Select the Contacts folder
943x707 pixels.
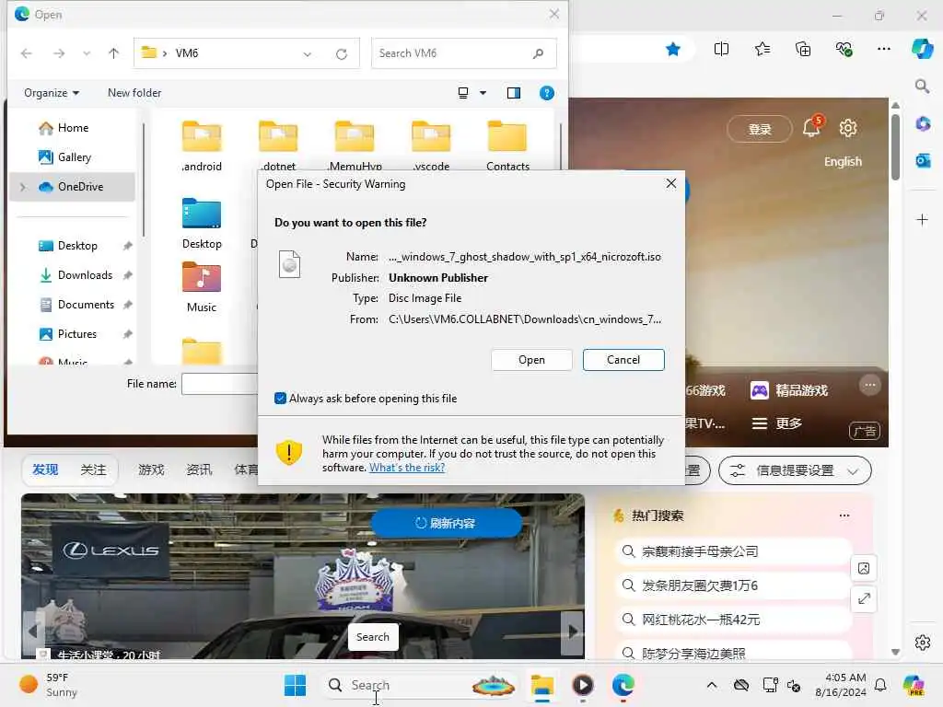point(507,146)
